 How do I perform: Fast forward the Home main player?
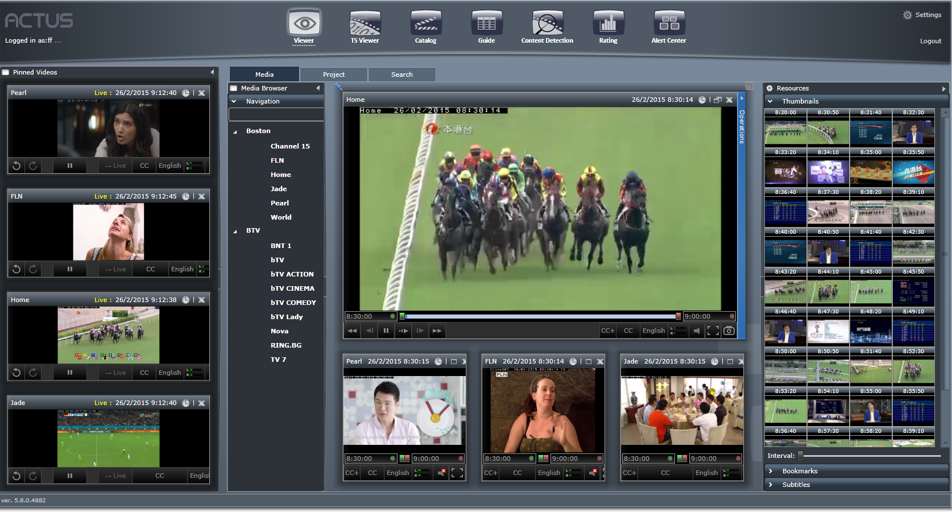[x=437, y=331]
